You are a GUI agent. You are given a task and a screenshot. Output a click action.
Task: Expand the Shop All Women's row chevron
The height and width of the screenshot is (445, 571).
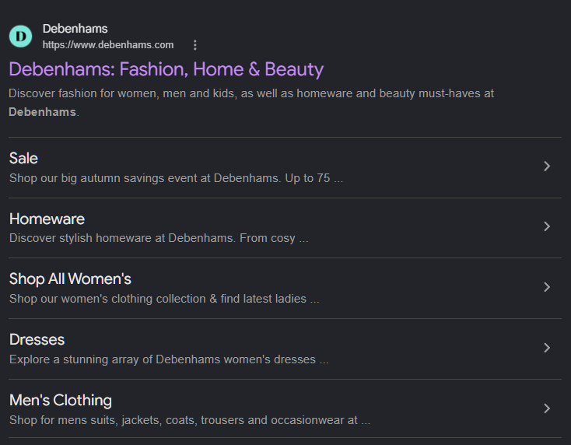(x=547, y=287)
